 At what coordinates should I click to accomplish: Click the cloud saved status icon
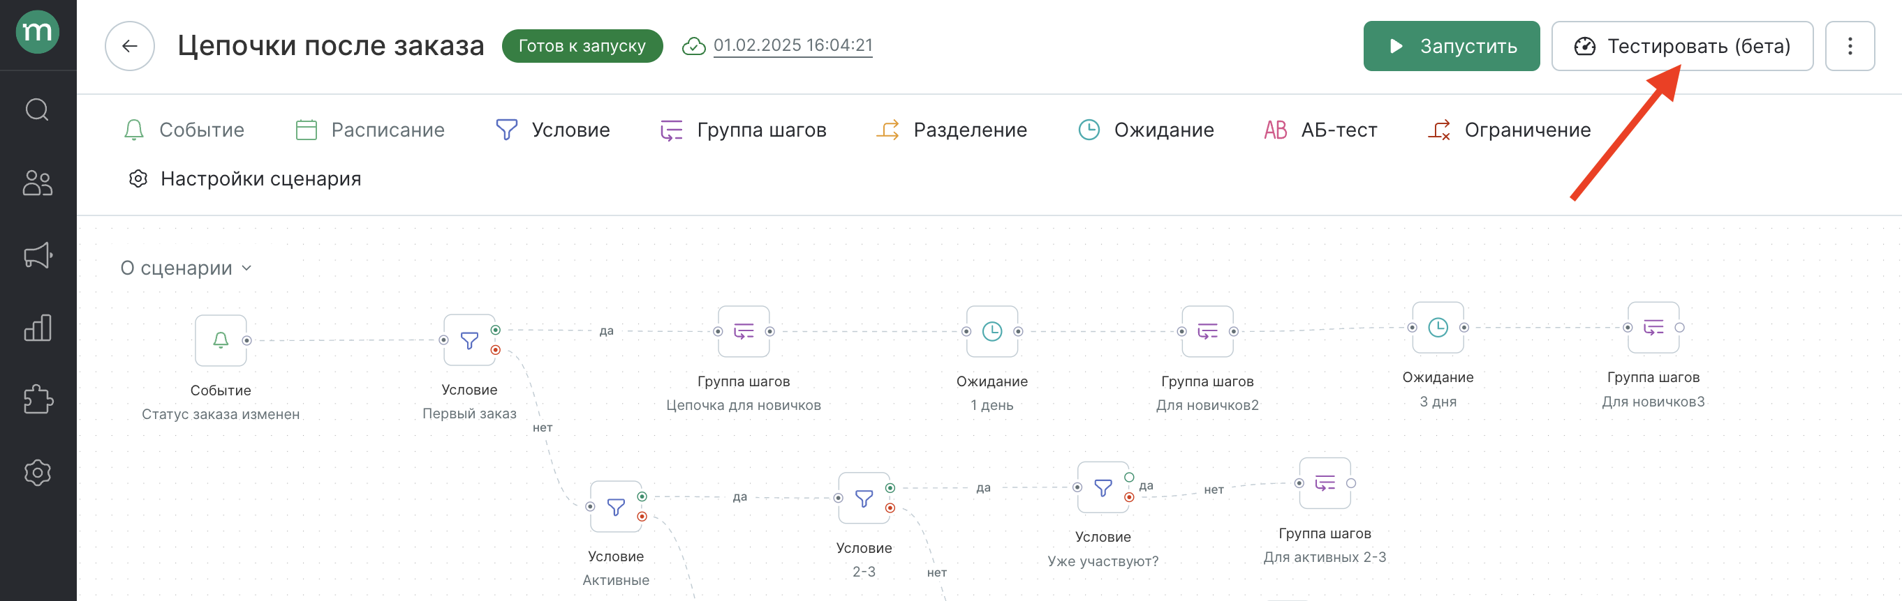tap(693, 47)
